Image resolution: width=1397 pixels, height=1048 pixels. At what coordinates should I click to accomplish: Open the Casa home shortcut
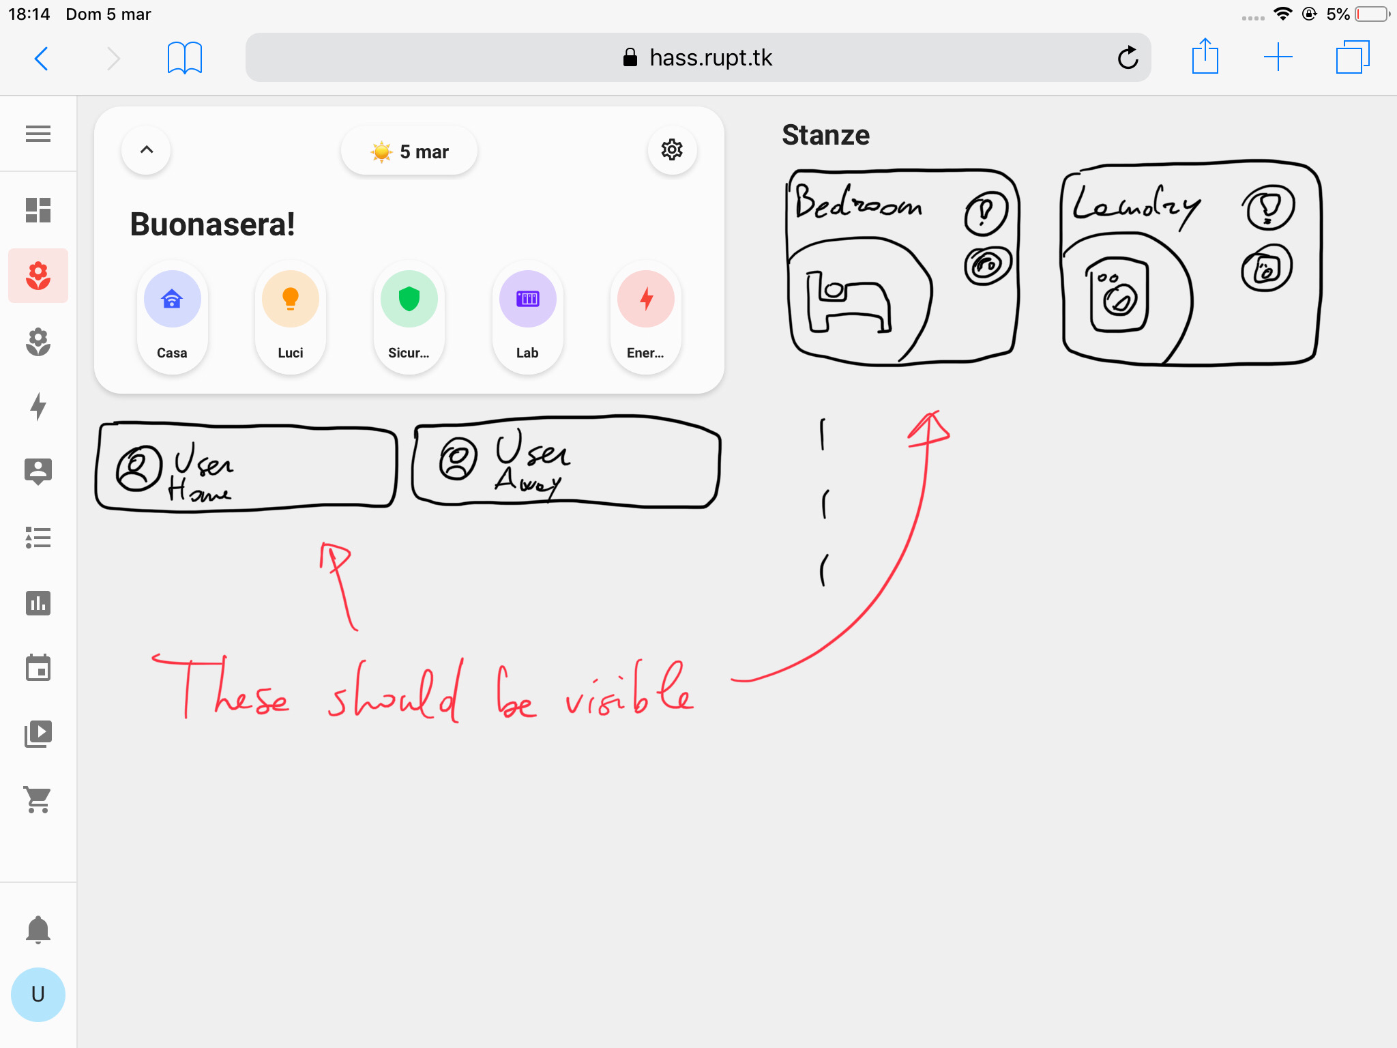172,298
